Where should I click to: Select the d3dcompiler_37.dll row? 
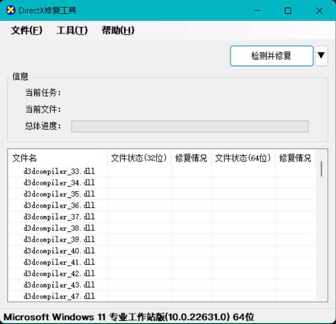(162, 217)
